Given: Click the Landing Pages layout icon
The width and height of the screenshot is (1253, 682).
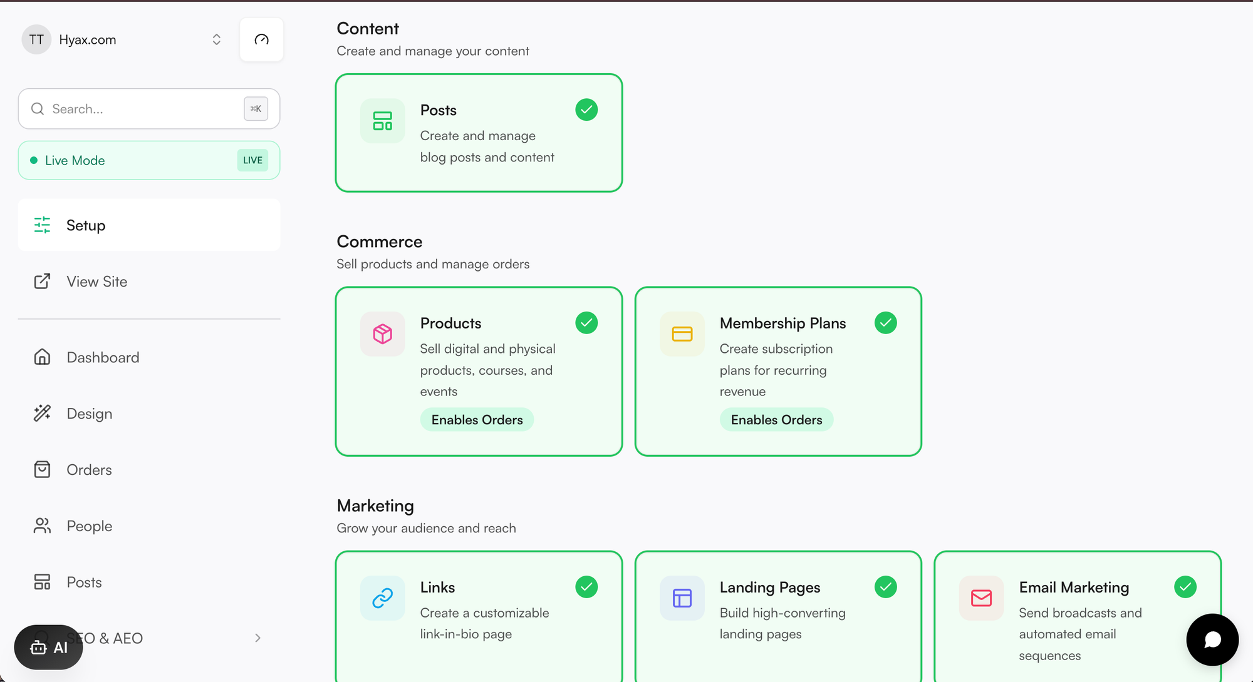Looking at the screenshot, I should click(682, 598).
